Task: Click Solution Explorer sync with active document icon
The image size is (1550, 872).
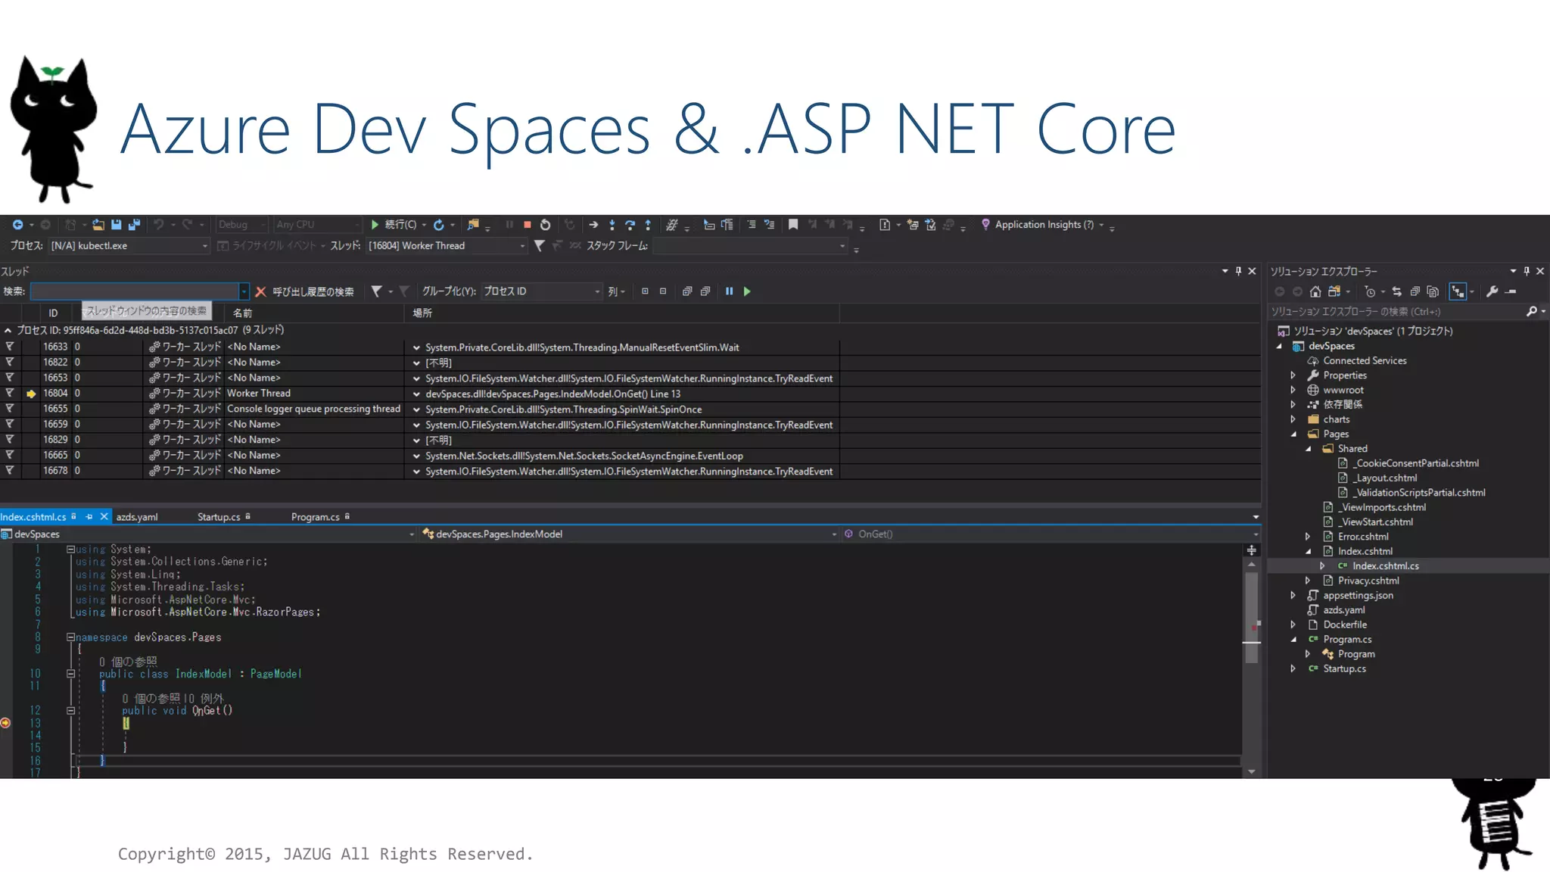Action: (x=1396, y=291)
